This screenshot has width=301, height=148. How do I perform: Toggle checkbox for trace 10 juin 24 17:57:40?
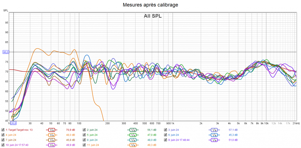pos(3,145)
